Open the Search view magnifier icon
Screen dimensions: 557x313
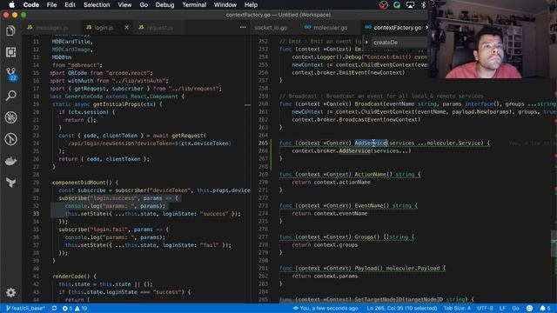(10, 96)
